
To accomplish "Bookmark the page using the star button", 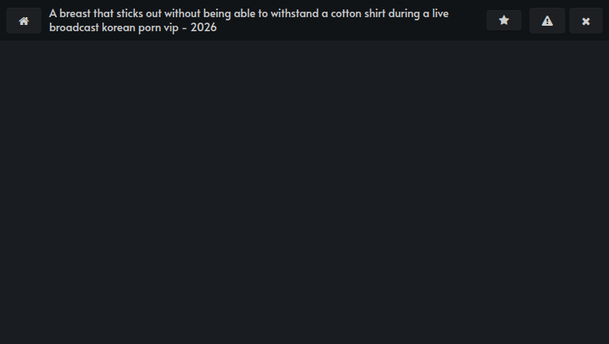I will [504, 21].
